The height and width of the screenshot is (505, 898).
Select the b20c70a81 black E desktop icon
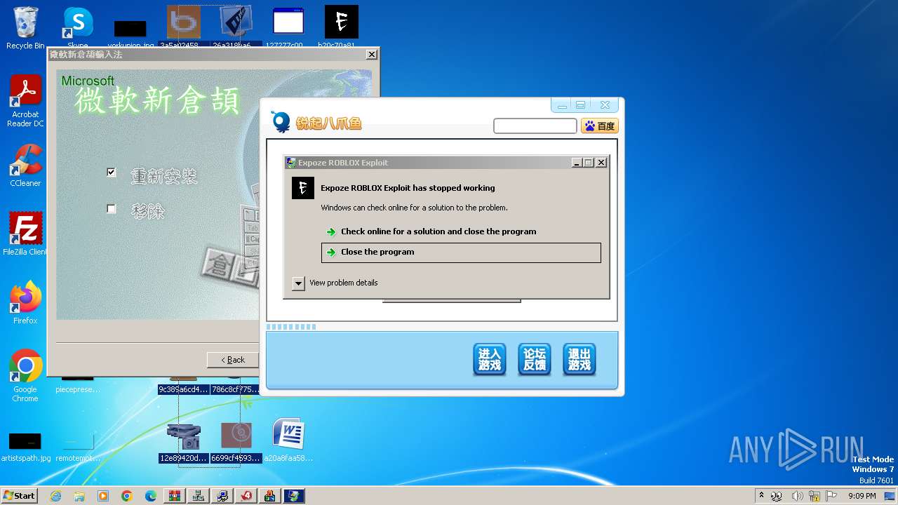coord(341,27)
